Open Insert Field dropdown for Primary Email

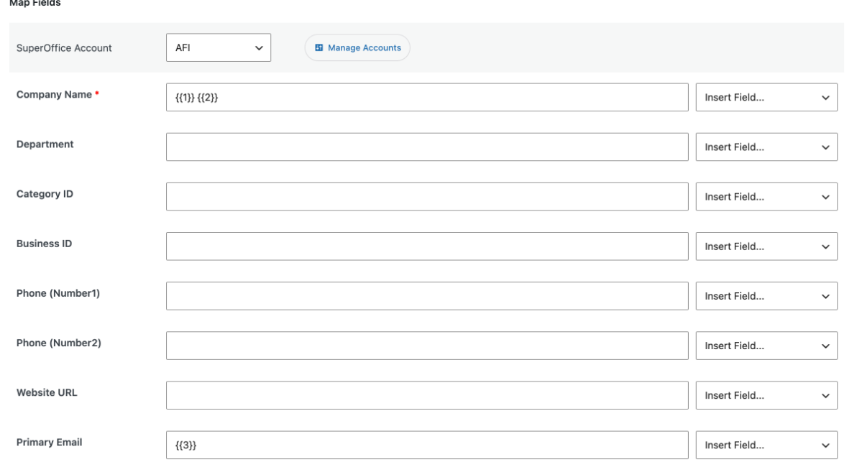766,445
